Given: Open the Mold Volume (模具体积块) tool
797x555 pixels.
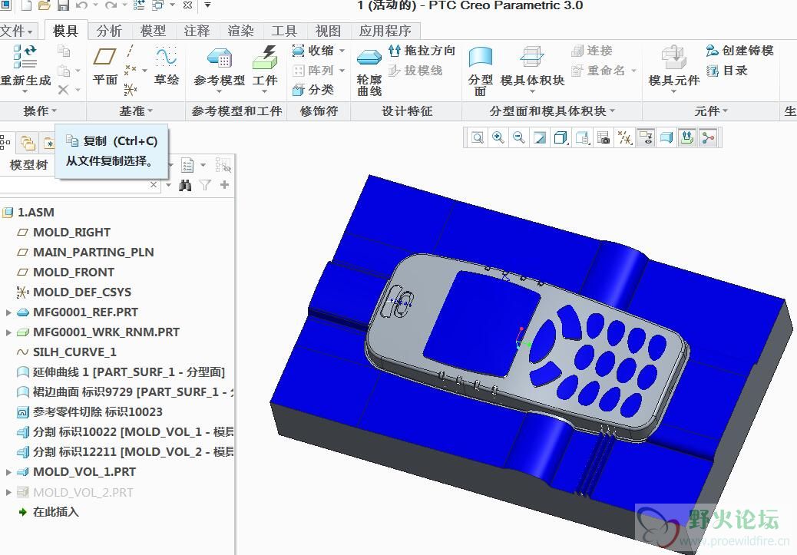Looking at the screenshot, I should click(532, 70).
